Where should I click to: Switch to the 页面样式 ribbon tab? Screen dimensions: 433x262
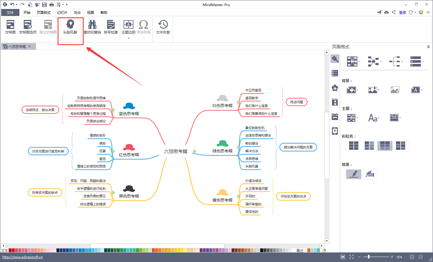point(44,13)
